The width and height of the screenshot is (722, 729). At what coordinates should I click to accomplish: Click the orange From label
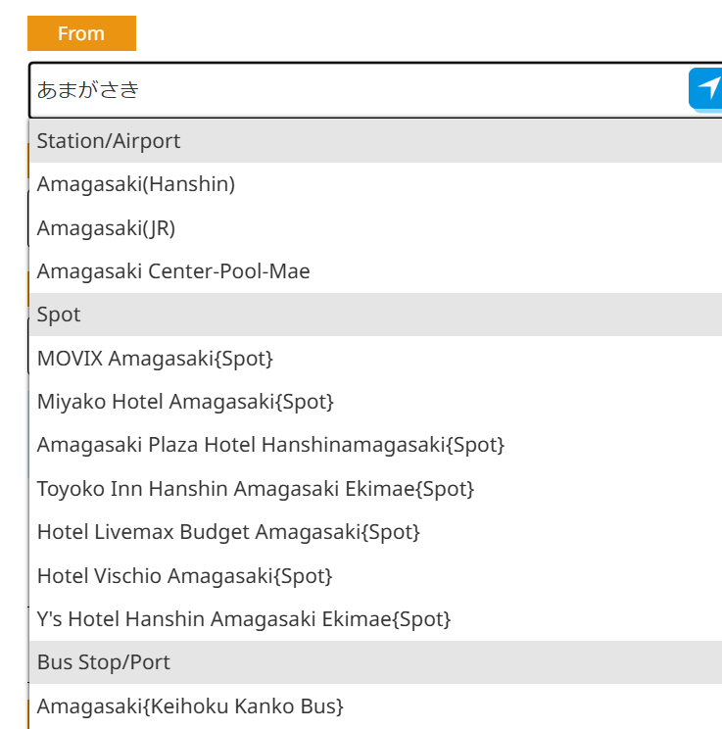(x=81, y=33)
